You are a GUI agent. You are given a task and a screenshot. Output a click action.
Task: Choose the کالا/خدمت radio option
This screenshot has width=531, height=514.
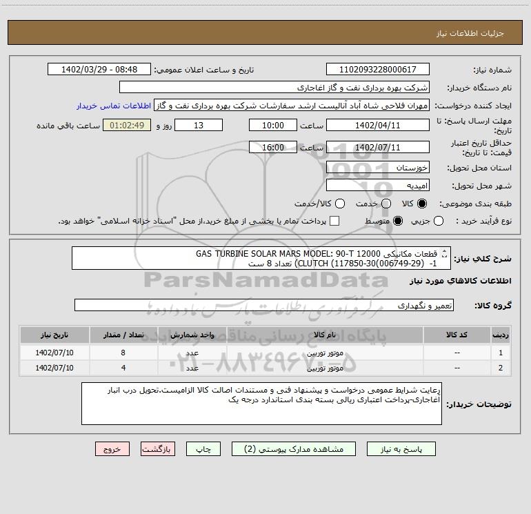(340, 204)
